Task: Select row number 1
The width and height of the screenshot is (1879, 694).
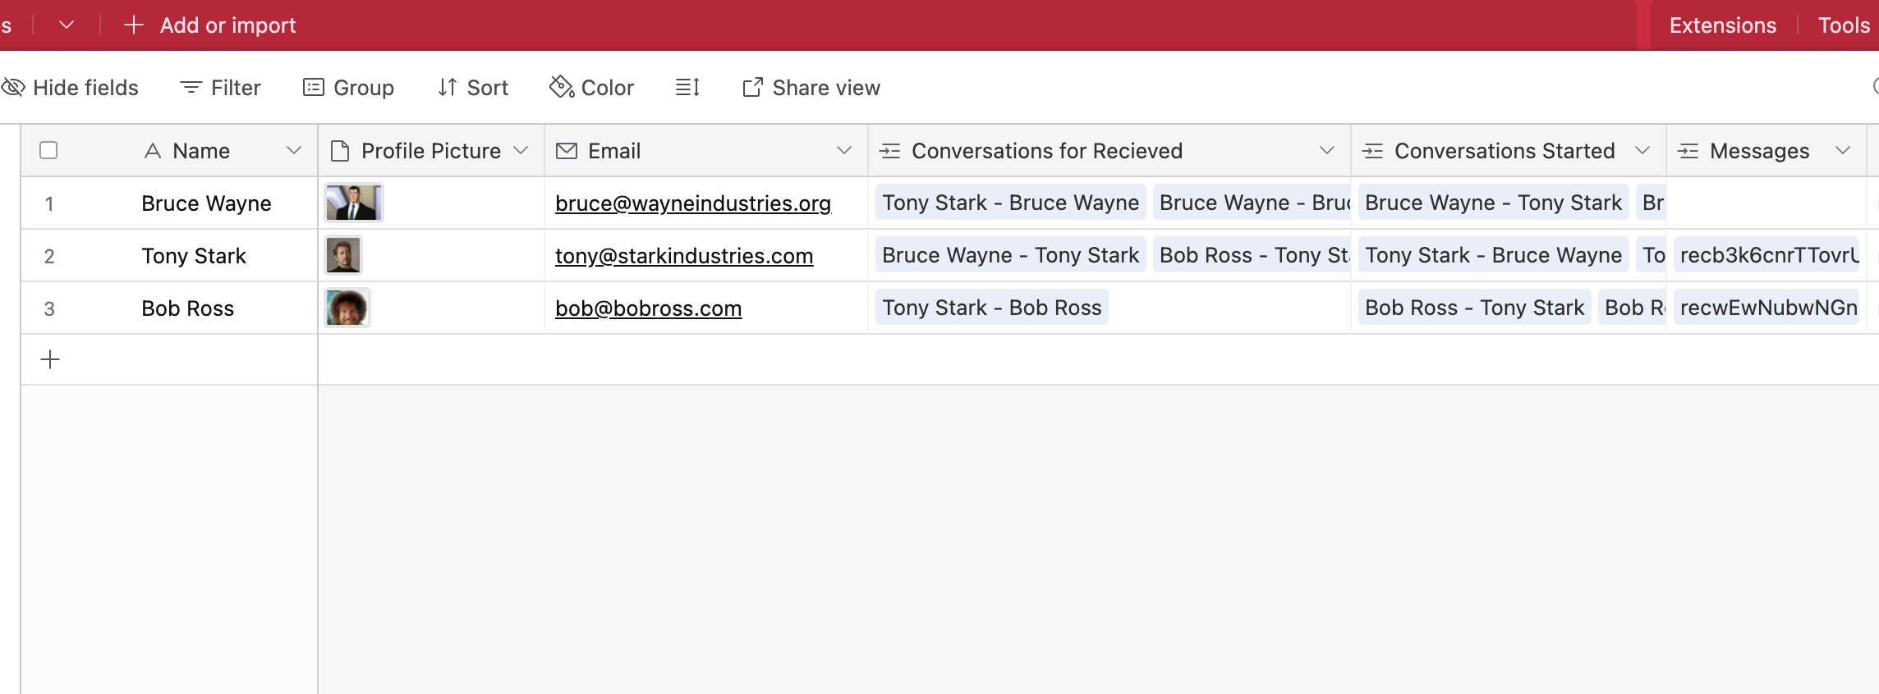Action: (x=49, y=203)
